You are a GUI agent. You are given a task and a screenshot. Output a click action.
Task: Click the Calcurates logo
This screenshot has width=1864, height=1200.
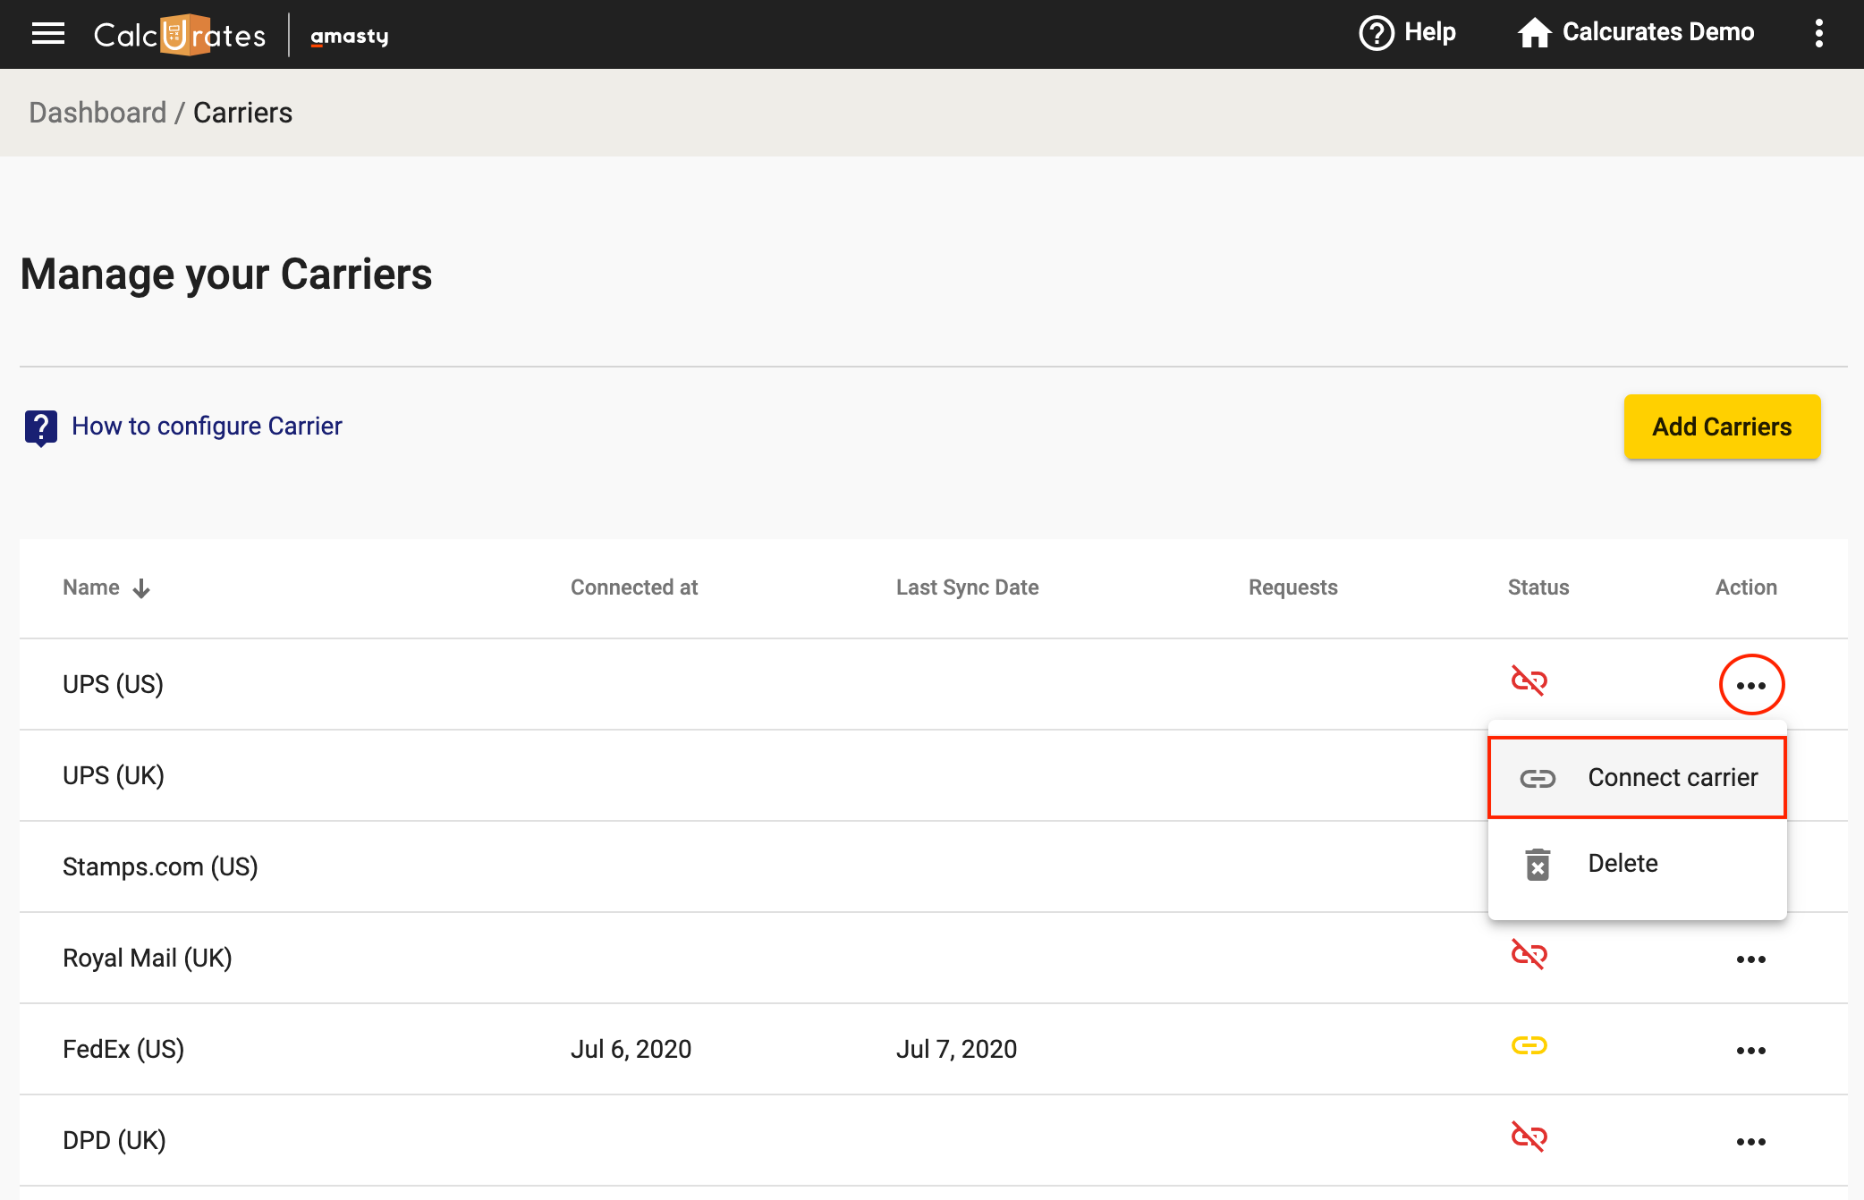(x=180, y=35)
